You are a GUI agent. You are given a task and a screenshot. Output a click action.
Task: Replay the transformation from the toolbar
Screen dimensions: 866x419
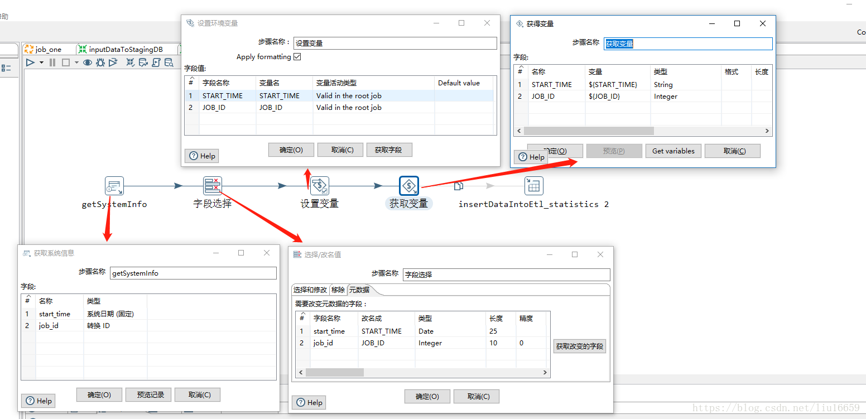113,62
